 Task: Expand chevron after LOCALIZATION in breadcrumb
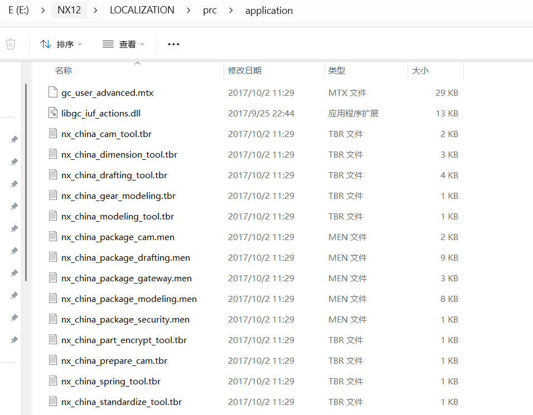188,11
